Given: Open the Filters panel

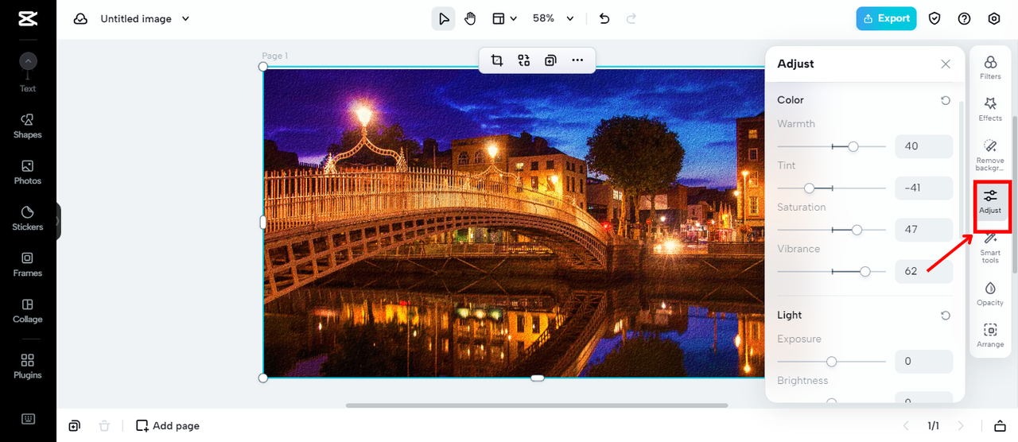Looking at the screenshot, I should pos(990,67).
